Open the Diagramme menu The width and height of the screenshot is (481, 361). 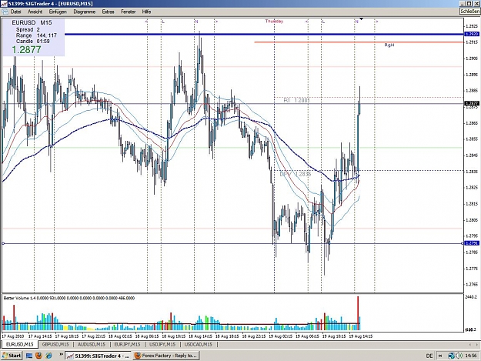pos(85,12)
